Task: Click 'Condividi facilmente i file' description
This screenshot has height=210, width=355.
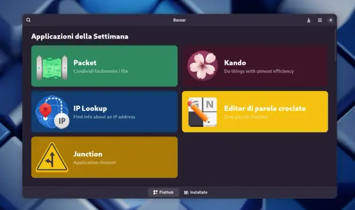Action: (x=100, y=71)
